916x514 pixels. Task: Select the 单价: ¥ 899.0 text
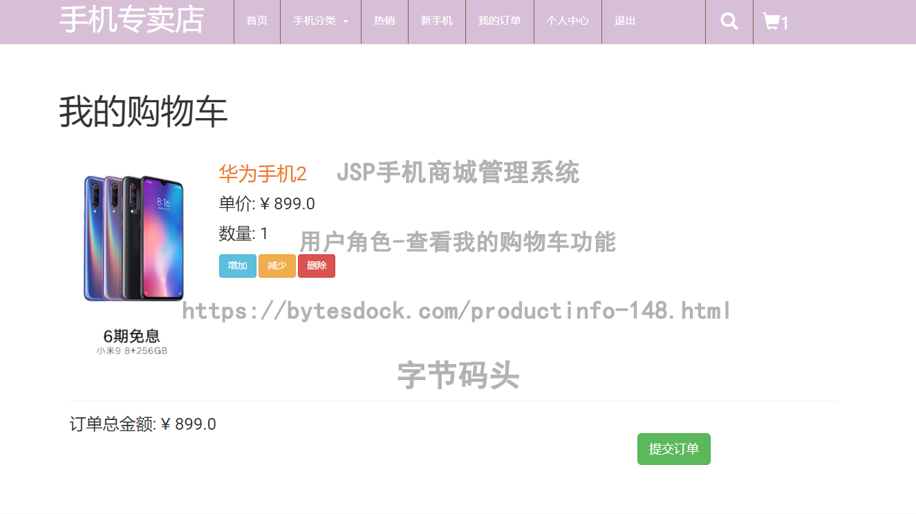pyautogui.click(x=267, y=204)
